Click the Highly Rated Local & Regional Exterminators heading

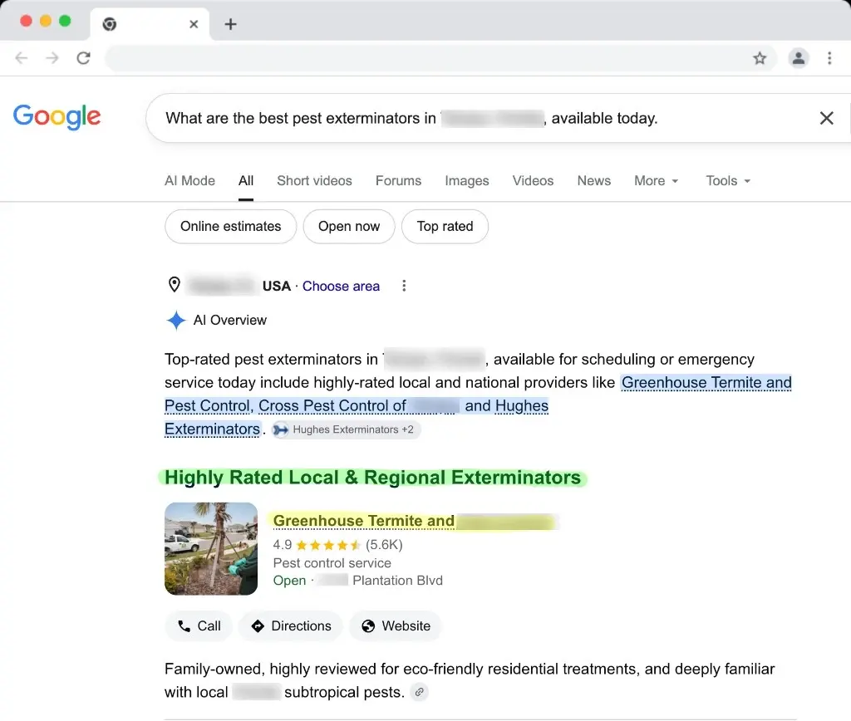[x=372, y=478]
